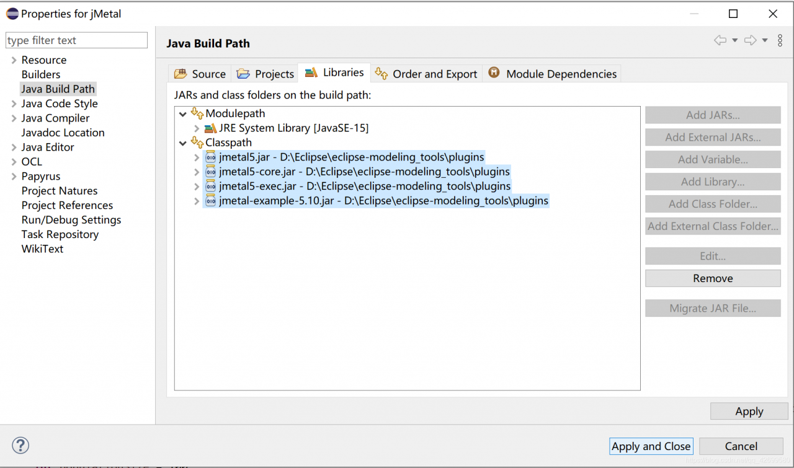Click the Add Variable... button

tap(713, 159)
